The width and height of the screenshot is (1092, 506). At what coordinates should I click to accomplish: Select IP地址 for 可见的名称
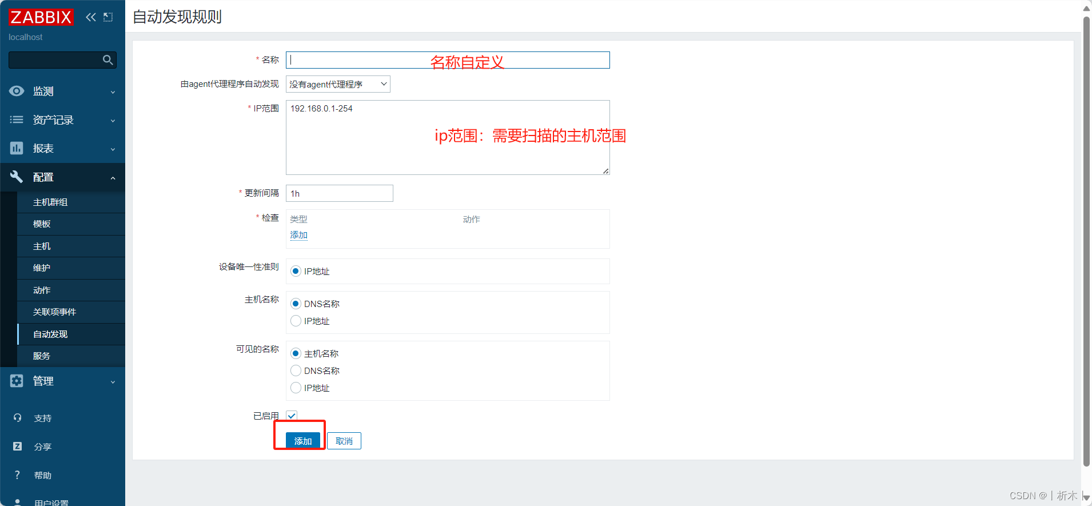pyautogui.click(x=296, y=388)
